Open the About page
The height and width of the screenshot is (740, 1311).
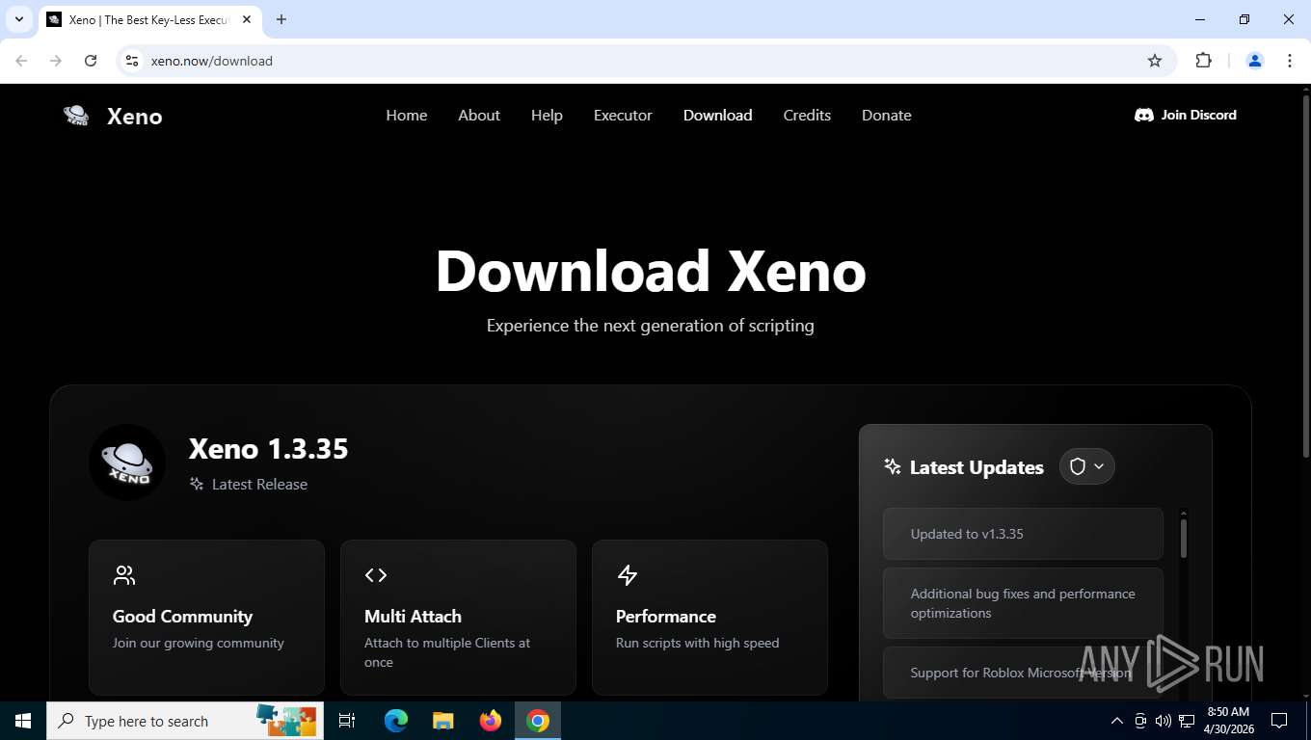click(479, 115)
